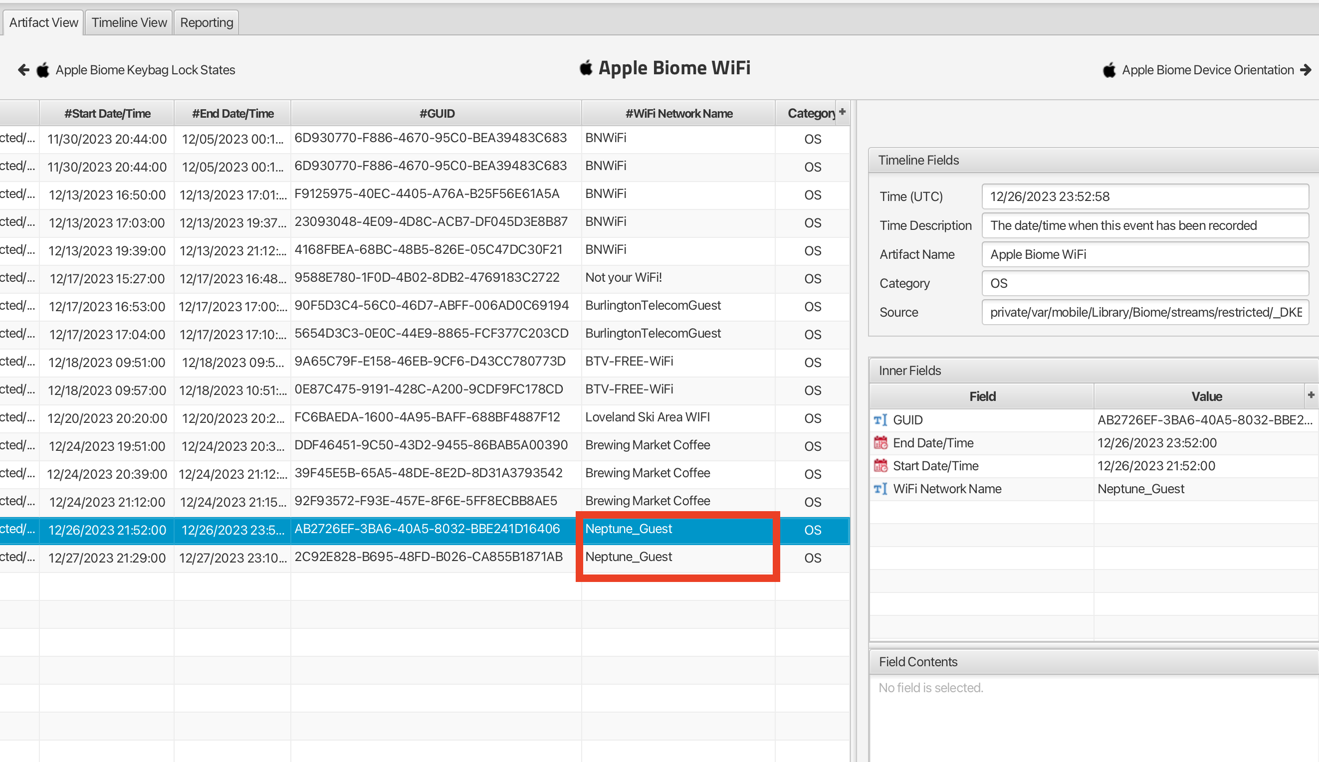Select row with GUID 2C92E828-B695-48FD-B026-CA855B1871AB

point(424,558)
